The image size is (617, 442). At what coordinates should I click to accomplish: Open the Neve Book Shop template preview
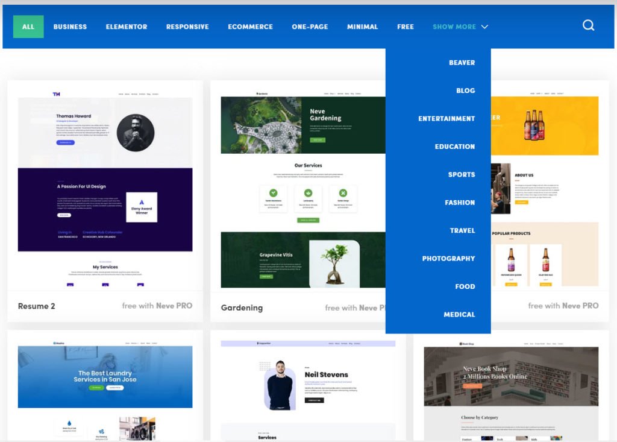[511, 390]
